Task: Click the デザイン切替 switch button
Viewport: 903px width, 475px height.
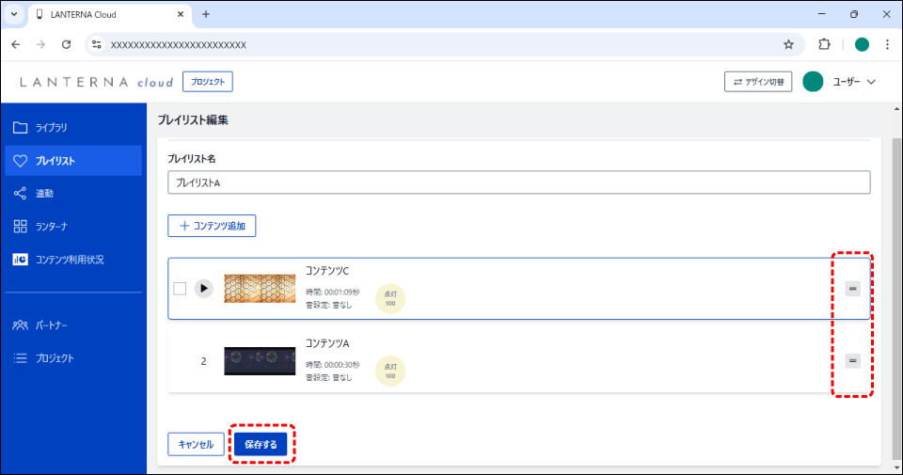Action: click(x=758, y=82)
